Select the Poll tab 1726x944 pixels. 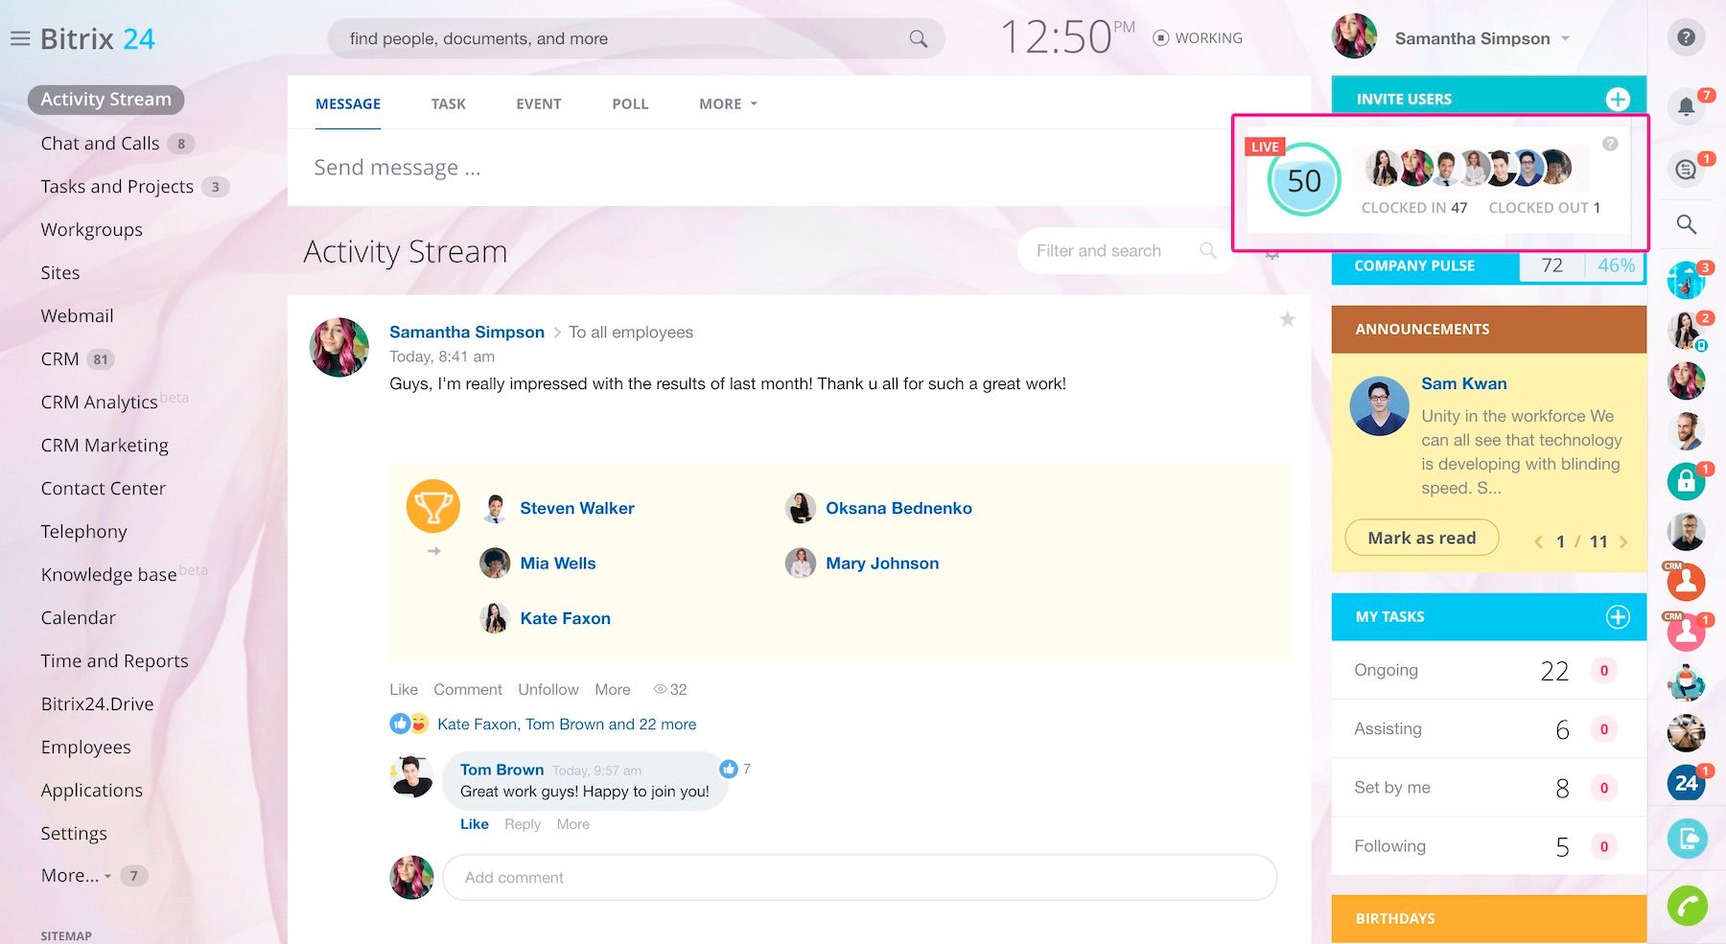630,104
